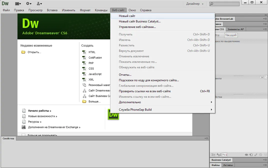268x168 pixels.
Task: Open the Ресурсы » link
Action: (35, 122)
